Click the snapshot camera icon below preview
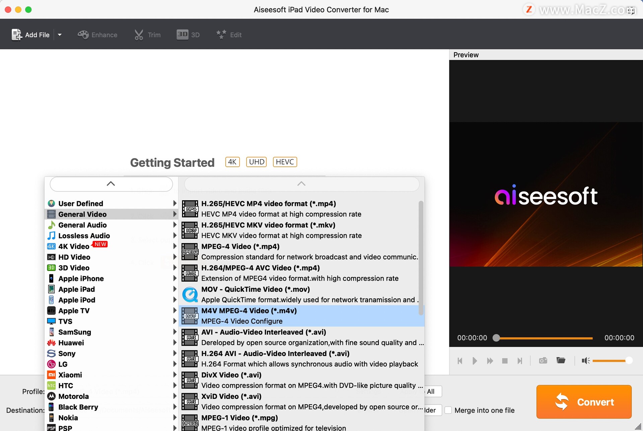This screenshot has width=643, height=431. point(543,361)
